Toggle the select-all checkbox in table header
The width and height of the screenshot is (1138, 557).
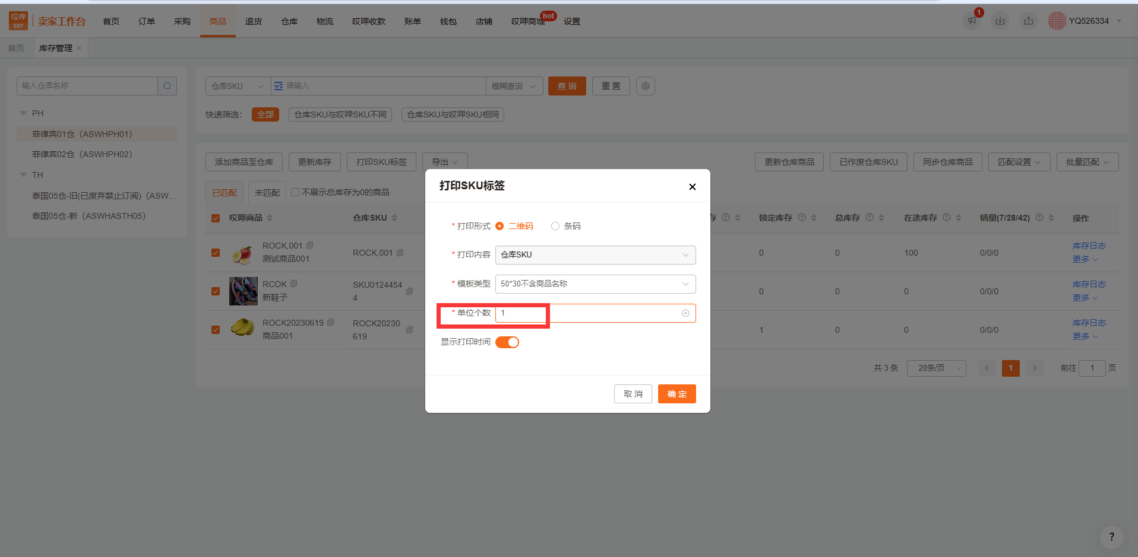216,218
